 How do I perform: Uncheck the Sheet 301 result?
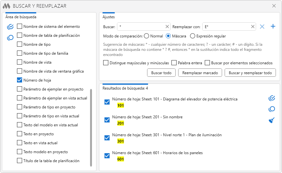(x=107, y=138)
